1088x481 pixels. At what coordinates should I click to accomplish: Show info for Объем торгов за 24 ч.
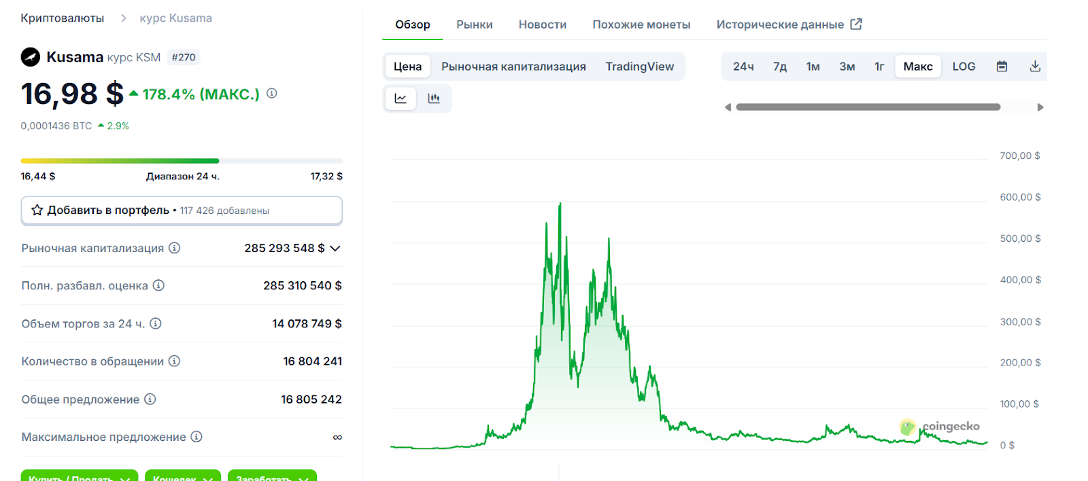pos(156,323)
